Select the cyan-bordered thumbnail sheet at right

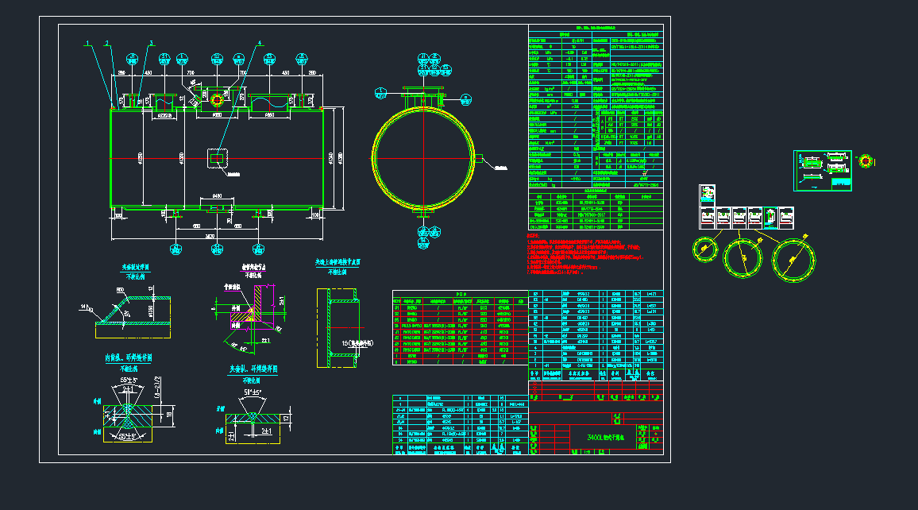[x=822, y=171]
